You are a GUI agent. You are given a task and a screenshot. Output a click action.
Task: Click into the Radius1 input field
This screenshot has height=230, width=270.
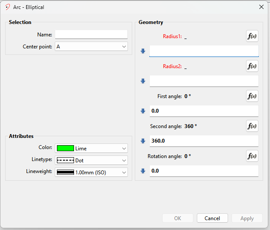(x=204, y=51)
